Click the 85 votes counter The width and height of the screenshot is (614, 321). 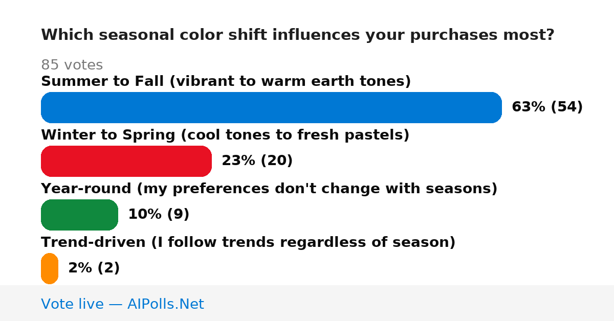(x=72, y=65)
